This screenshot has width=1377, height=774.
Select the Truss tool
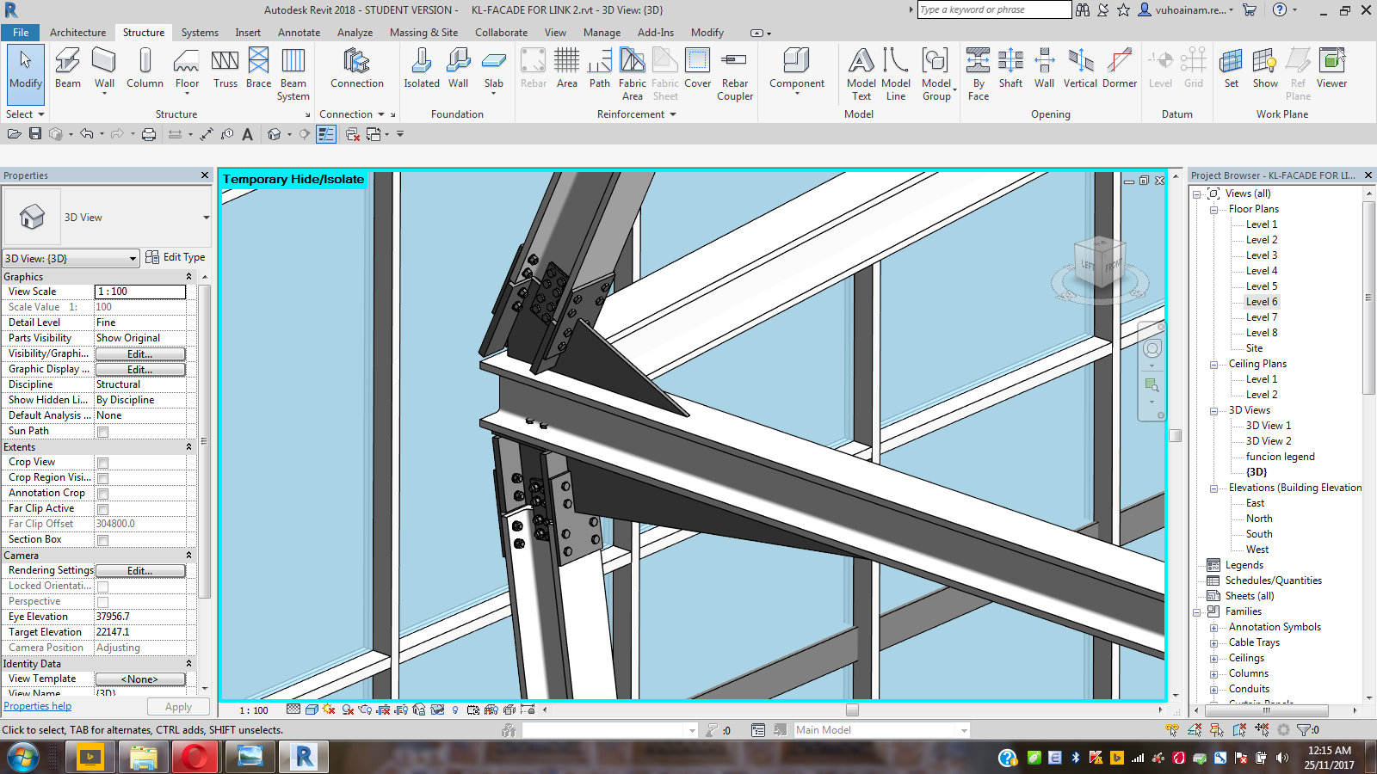(225, 68)
